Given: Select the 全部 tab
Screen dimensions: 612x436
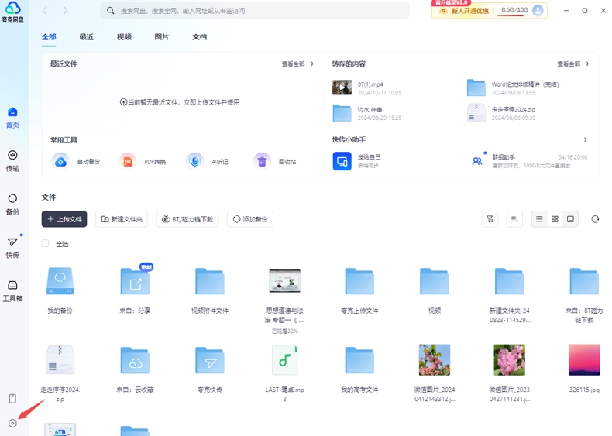Looking at the screenshot, I should 49,37.
